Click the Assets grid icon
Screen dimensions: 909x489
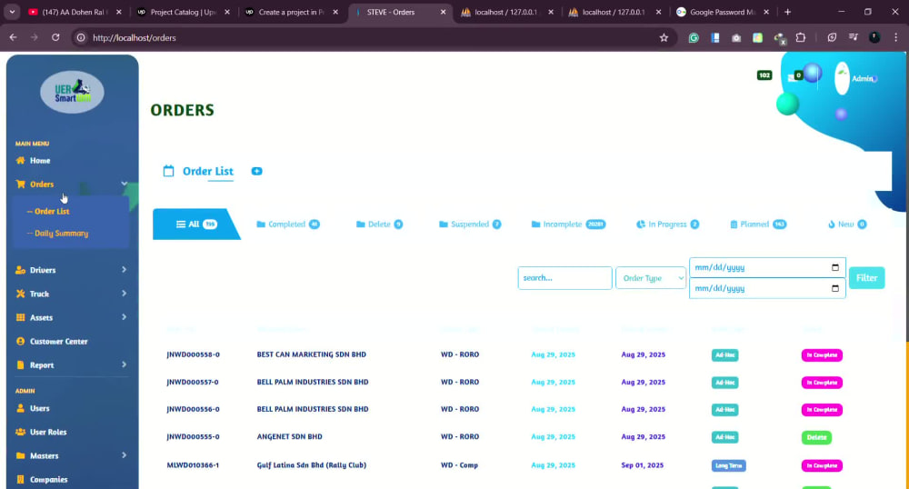click(20, 317)
